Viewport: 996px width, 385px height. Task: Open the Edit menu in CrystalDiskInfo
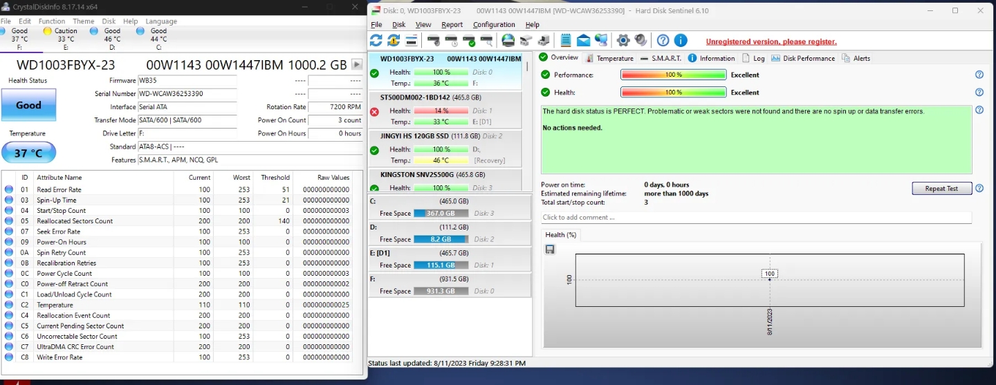click(x=25, y=21)
